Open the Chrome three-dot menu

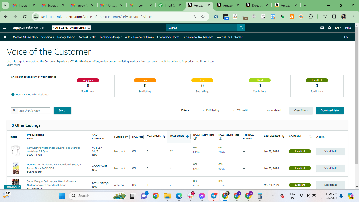(x=353, y=17)
